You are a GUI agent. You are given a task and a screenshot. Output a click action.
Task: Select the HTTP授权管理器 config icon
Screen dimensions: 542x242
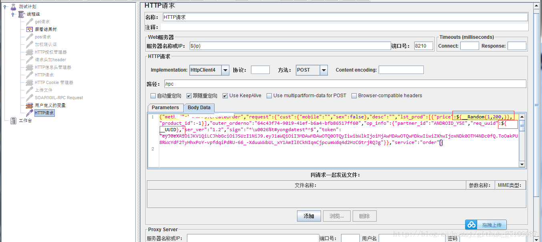[x=30, y=52]
